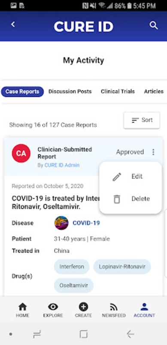Go to Home in bottom navigation
Image resolution: width=167 pixels, height=345 pixels.
(22, 310)
